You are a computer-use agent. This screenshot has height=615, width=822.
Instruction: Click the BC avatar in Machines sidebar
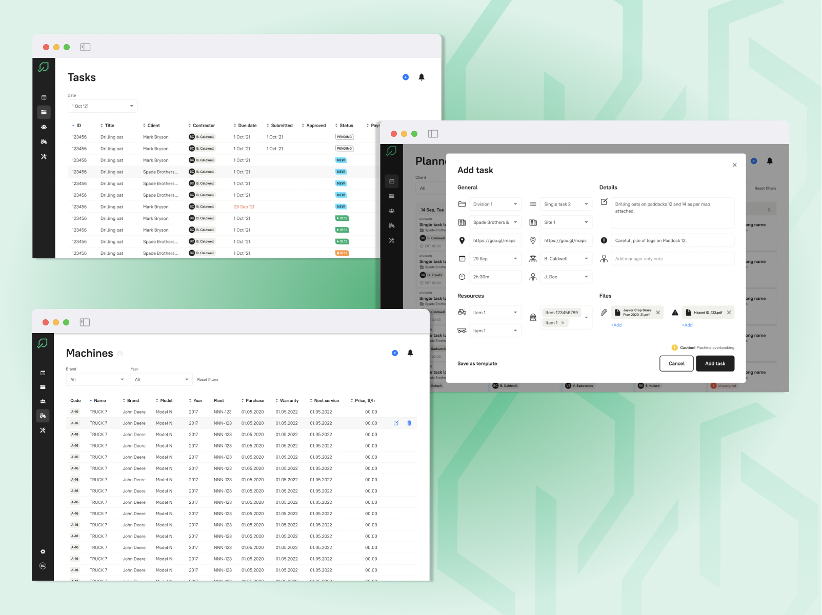tap(43, 566)
